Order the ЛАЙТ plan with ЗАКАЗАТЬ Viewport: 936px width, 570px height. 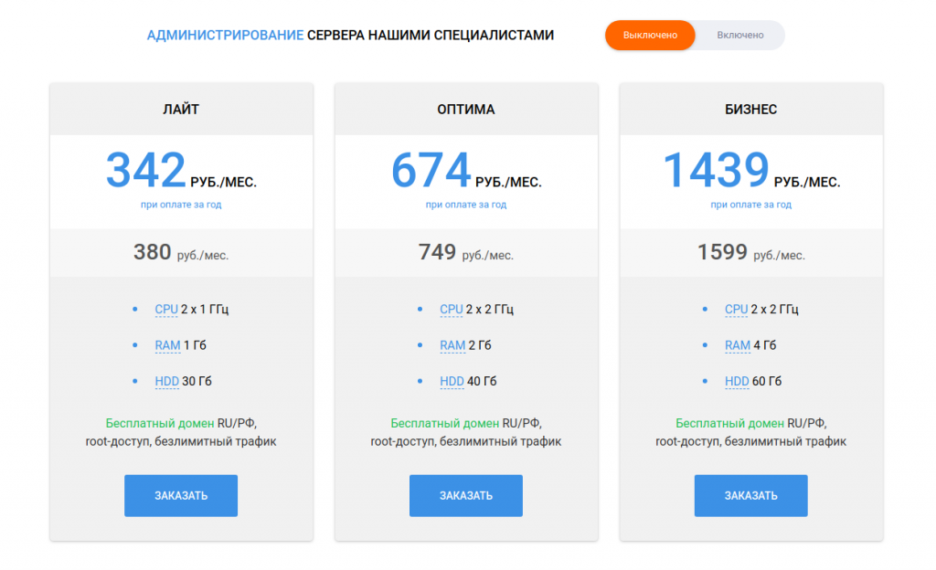[x=181, y=495]
